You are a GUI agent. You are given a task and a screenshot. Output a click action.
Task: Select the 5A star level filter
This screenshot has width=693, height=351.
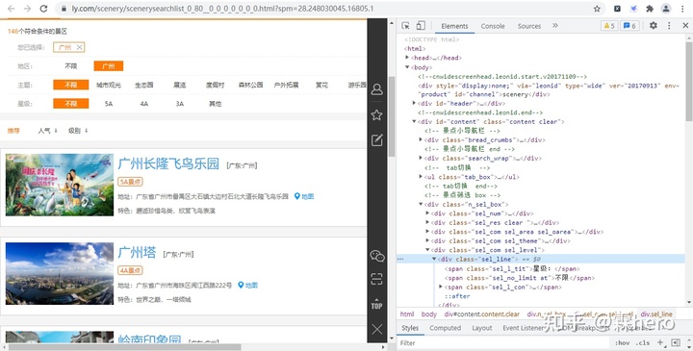click(x=109, y=104)
